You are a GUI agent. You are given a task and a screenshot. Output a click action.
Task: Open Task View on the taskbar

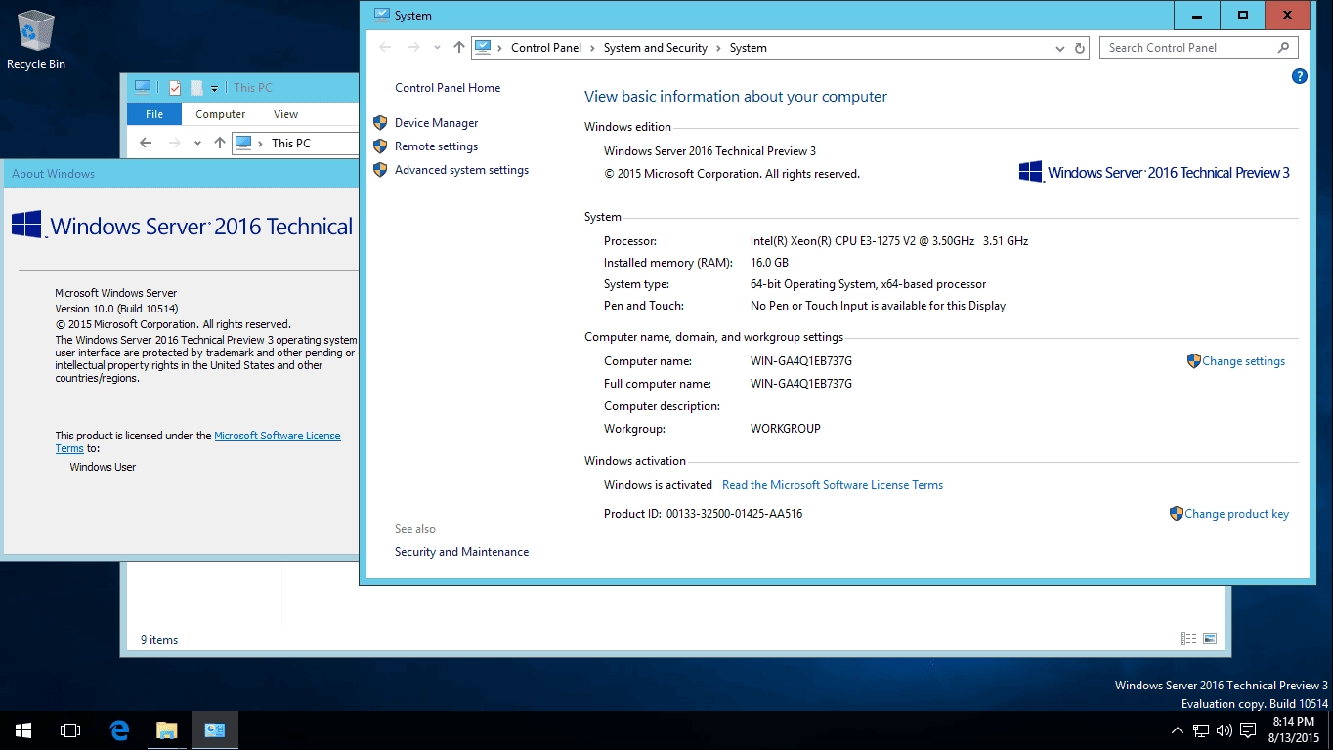tap(70, 730)
